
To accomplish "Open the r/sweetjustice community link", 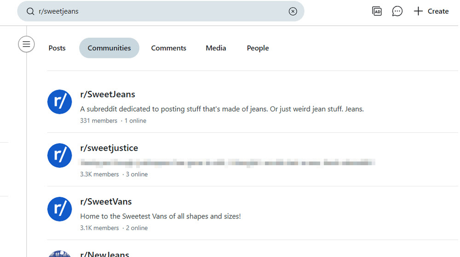I will pos(109,148).
